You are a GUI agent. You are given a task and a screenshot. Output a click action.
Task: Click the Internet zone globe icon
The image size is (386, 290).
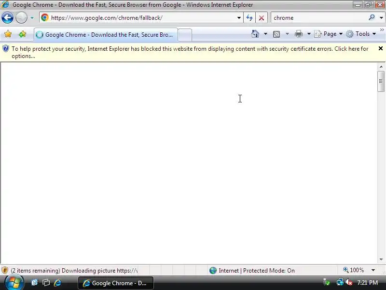coord(213,271)
